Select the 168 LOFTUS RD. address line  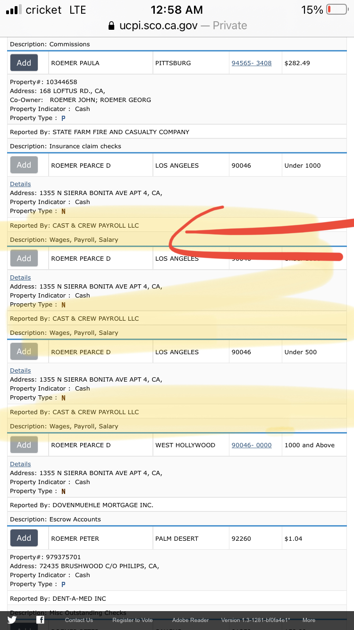58,91
